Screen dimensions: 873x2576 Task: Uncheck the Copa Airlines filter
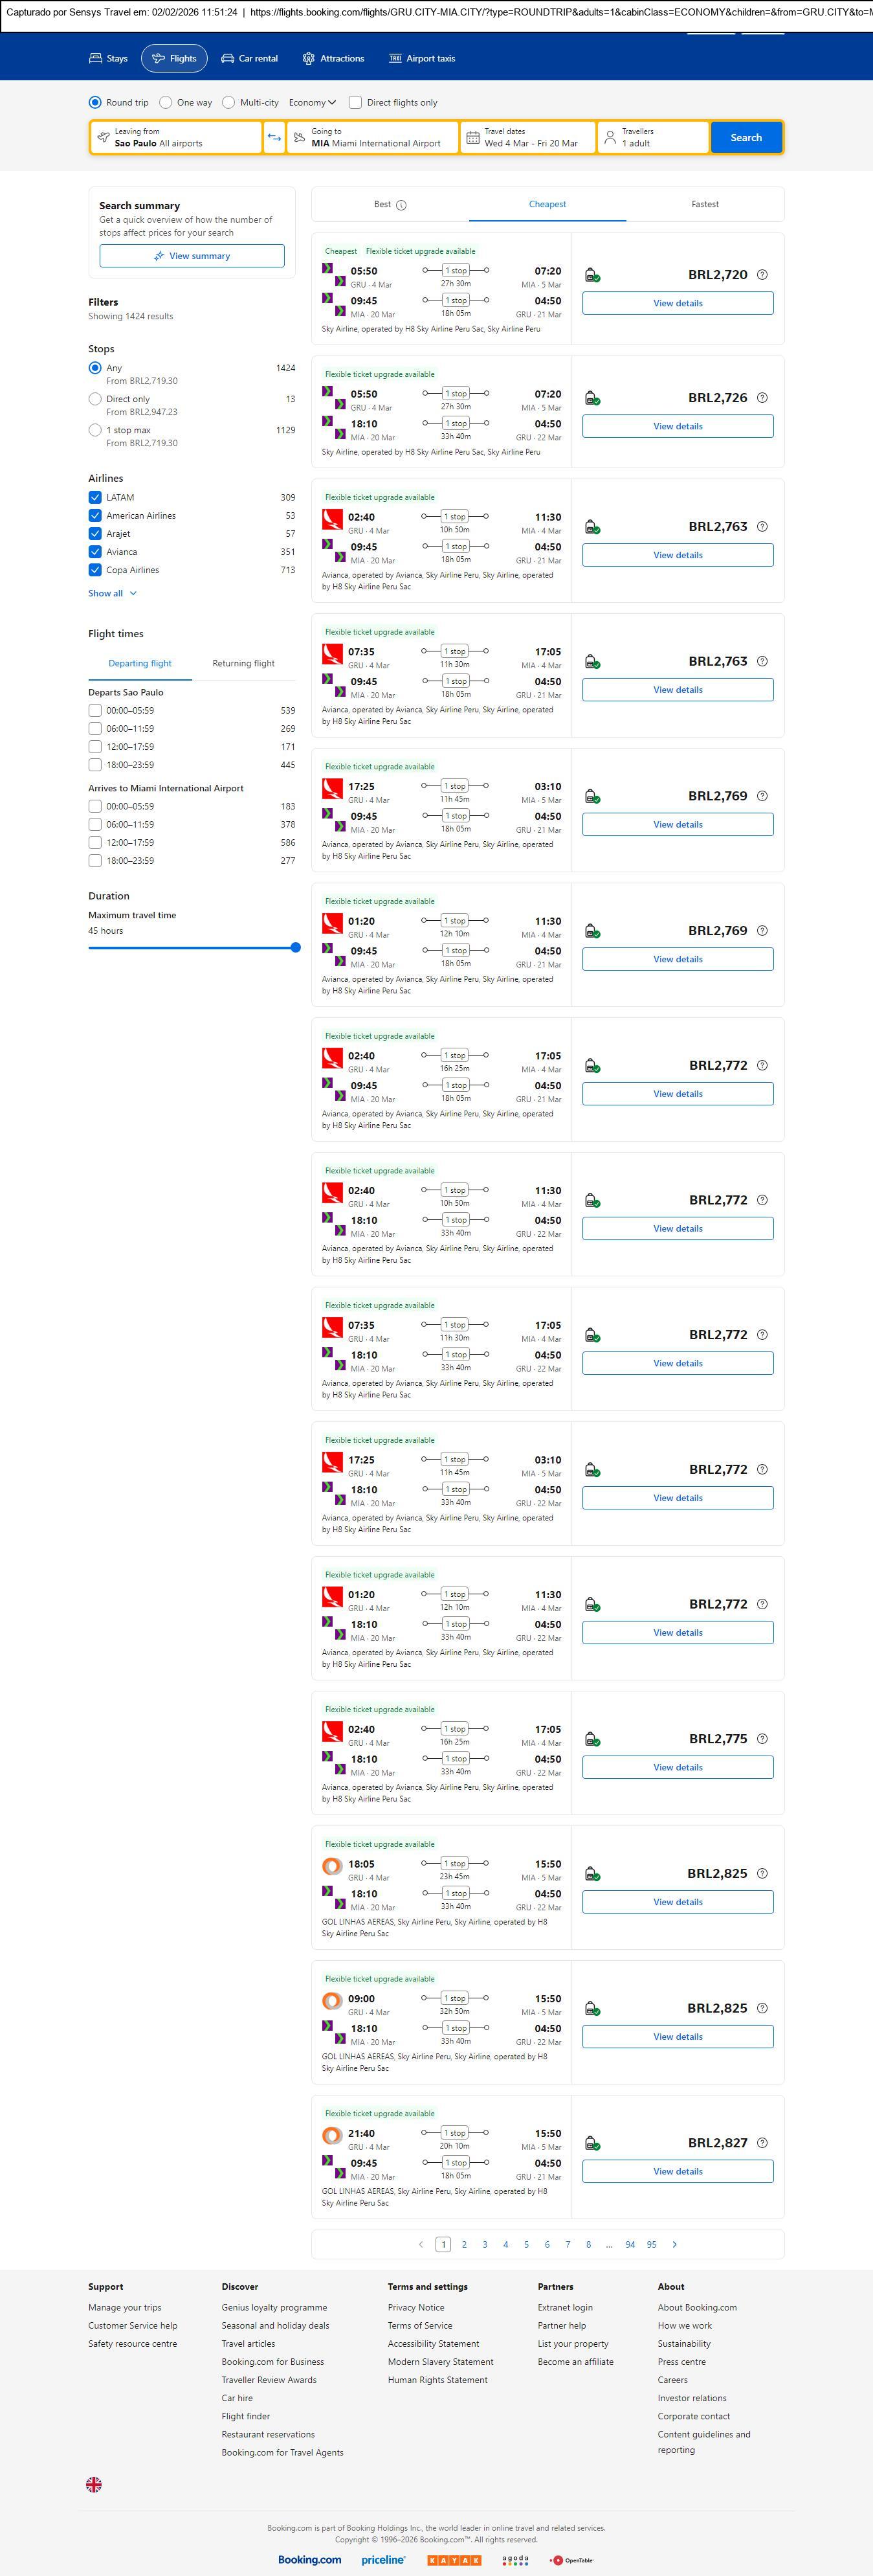[x=95, y=570]
